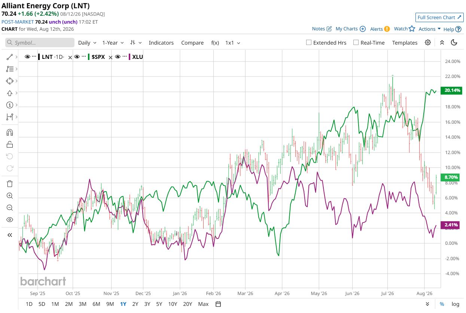Collapse the drawing toolbar with double chevron
This screenshot has width=466, height=313.
coord(10,235)
